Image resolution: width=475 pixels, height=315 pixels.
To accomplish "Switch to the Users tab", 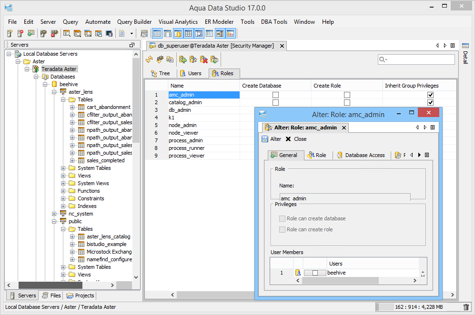I will (191, 73).
